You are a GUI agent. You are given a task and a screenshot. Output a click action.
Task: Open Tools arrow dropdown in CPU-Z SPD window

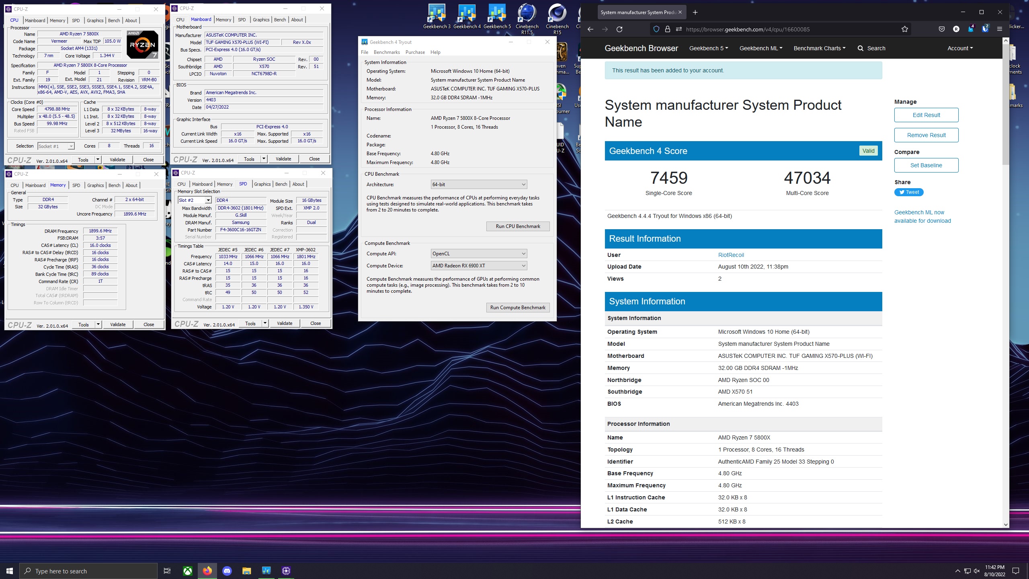[265, 323]
